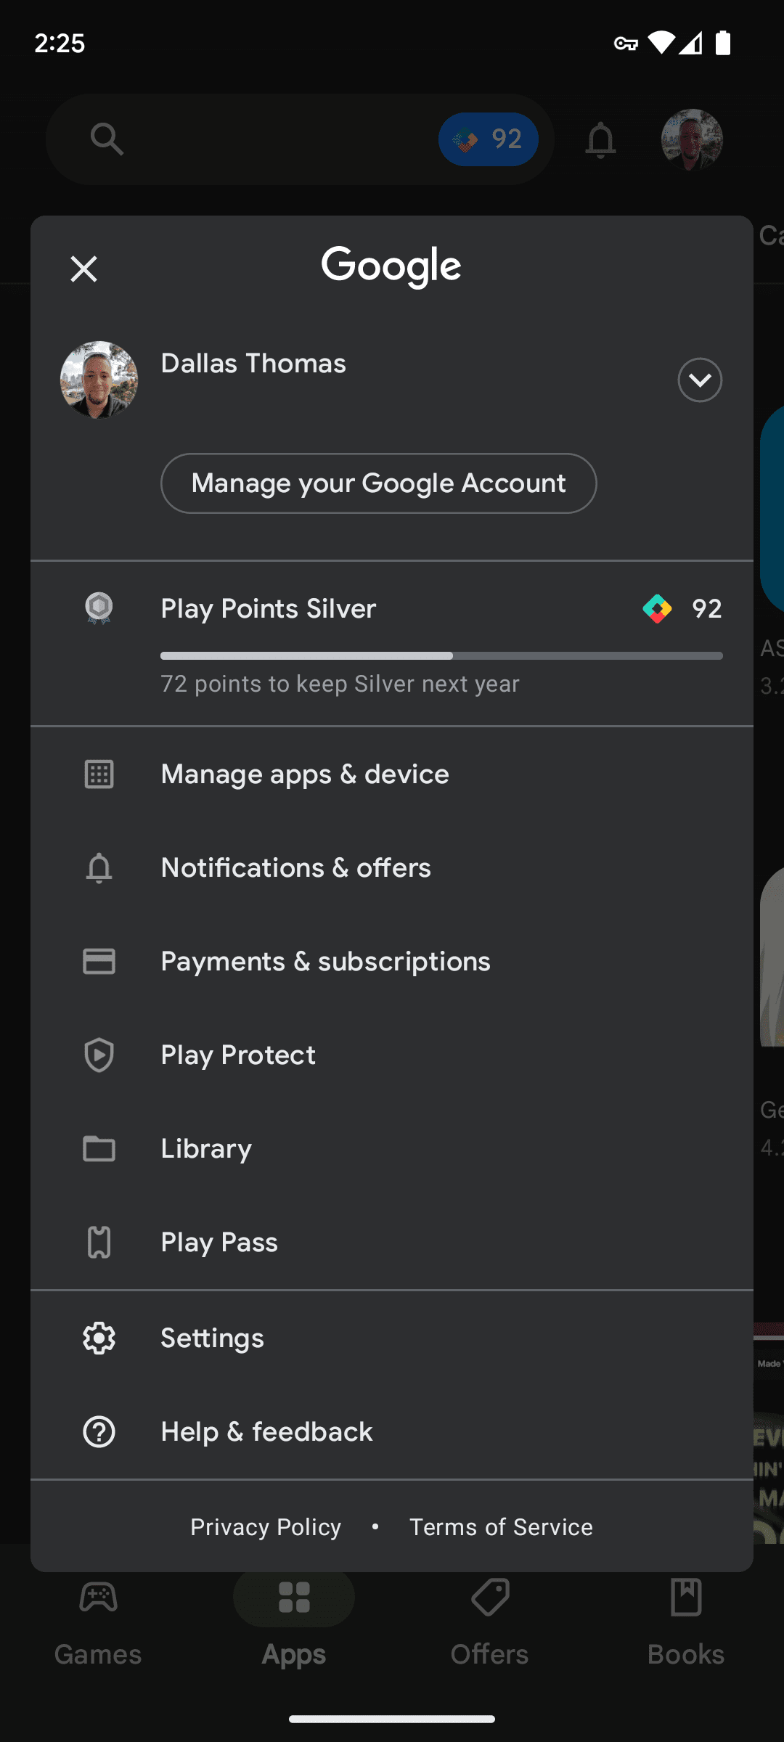784x1742 pixels.
Task: Open the Terms of Service link
Action: pos(501,1527)
